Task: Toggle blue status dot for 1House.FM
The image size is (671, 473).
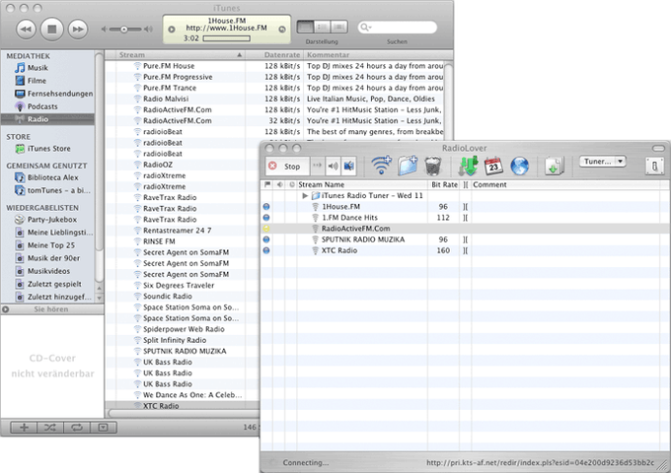Action: [x=266, y=207]
